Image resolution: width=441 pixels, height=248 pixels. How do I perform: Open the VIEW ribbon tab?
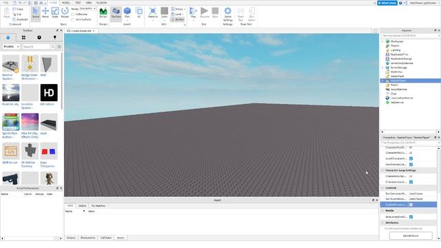coord(89,3)
